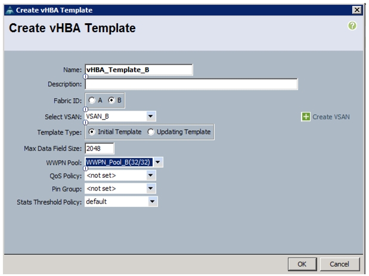Click the Stats Threshold Policy label
369x276 pixels.
click(49, 202)
